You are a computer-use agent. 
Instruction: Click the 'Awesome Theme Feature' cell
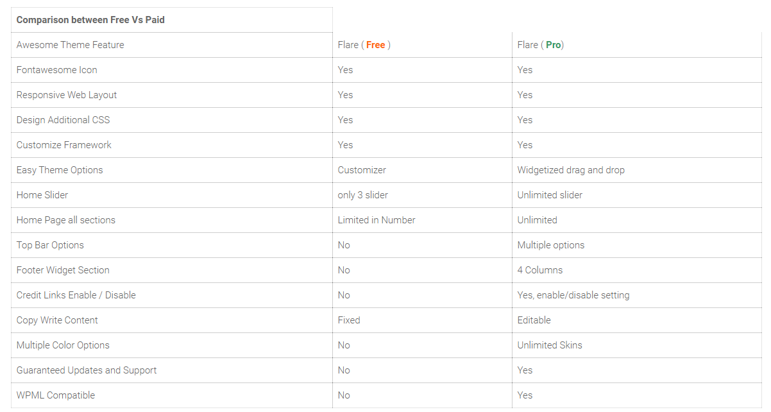(71, 45)
